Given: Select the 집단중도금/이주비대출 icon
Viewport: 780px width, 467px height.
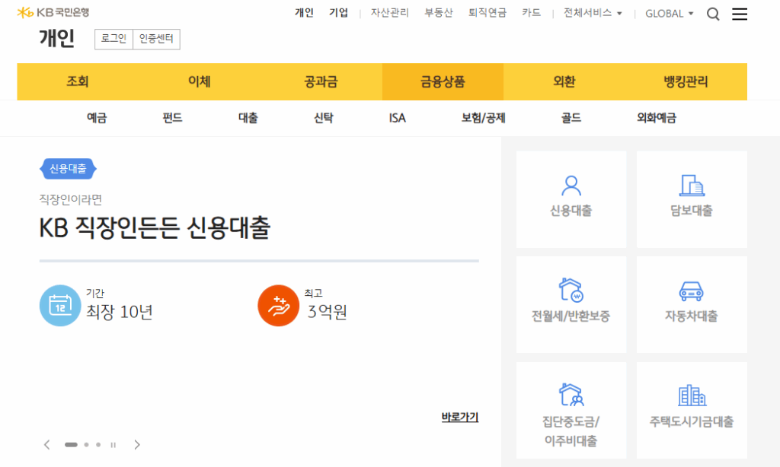Looking at the screenshot, I should [x=571, y=409].
